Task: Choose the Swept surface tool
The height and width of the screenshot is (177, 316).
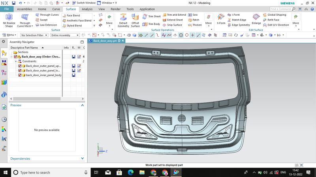Action: pos(41,20)
